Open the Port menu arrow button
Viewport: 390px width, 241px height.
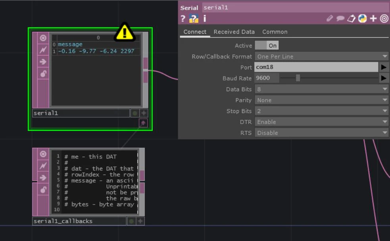pos(384,67)
